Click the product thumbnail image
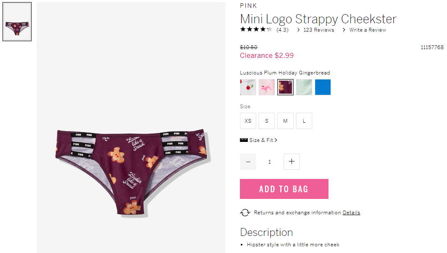The height and width of the screenshot is (253, 447). pyautogui.click(x=17, y=22)
